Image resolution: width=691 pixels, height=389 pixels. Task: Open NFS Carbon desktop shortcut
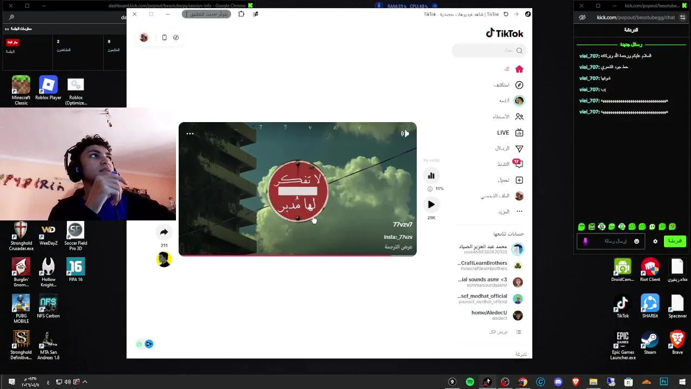tap(48, 306)
